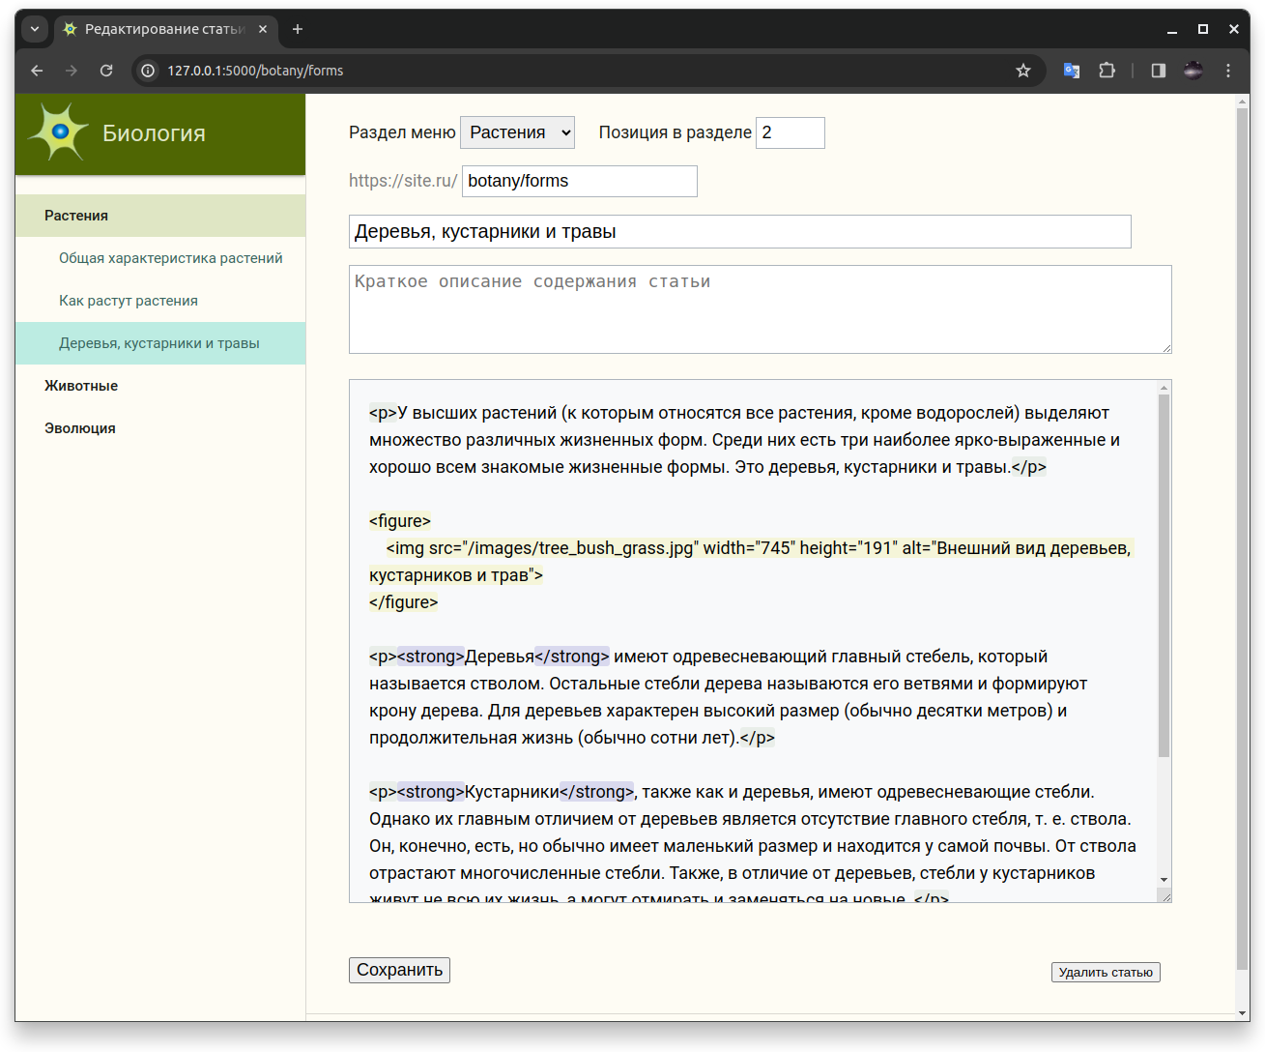
Task: Select the Редактирование статьи browser tab
Action: [x=165, y=29]
